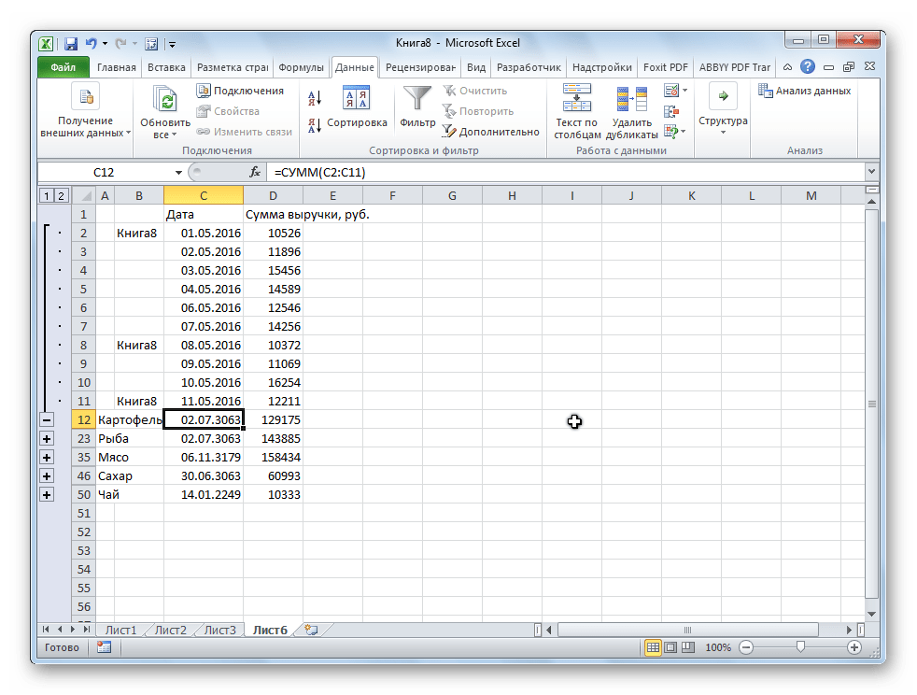Click the Insert Function fx icon
Viewport: 917px width, 695px height.
coord(254,173)
